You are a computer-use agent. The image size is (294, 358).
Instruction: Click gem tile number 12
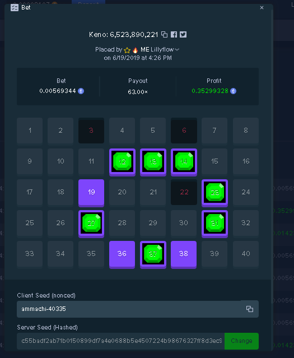122,162
